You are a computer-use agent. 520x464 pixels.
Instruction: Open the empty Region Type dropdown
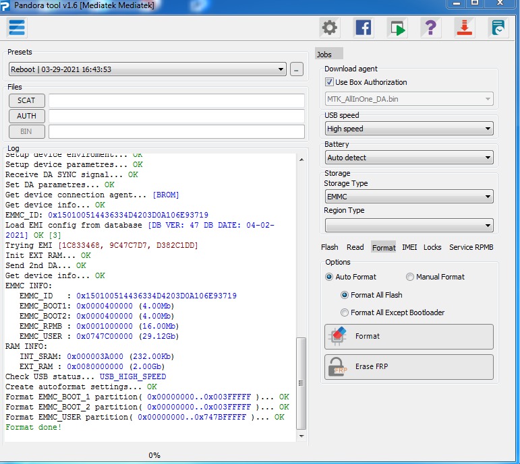click(409, 226)
